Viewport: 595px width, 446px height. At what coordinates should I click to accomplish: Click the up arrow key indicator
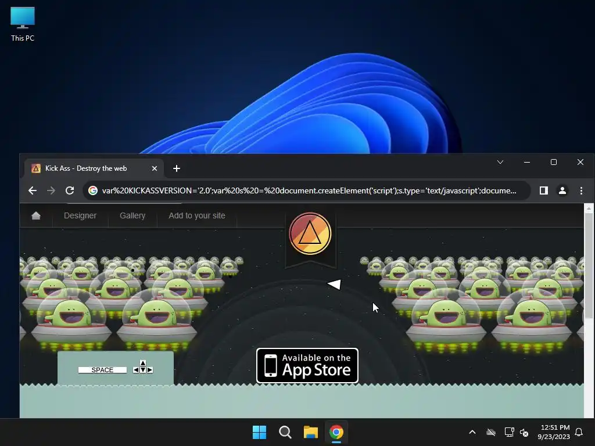pos(143,363)
